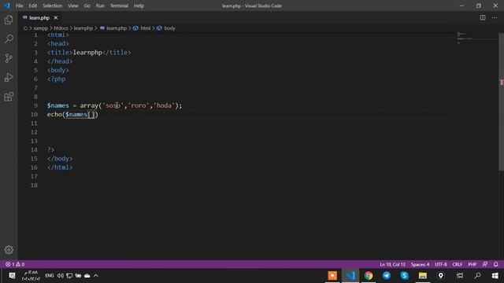504x283 pixels.
Task: Open the Go menu
Action: click(87, 6)
